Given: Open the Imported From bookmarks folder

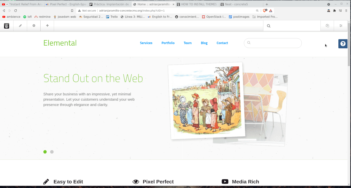Looking at the screenshot, I should click(x=265, y=17).
